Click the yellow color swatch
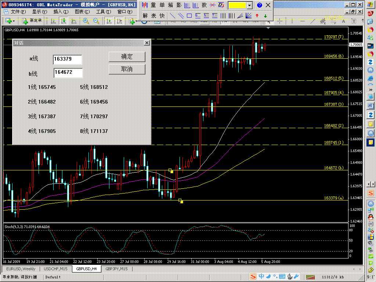 coord(237,5)
